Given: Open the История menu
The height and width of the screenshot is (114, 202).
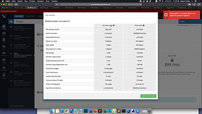Looking at the screenshot, I should [x=32, y=1].
